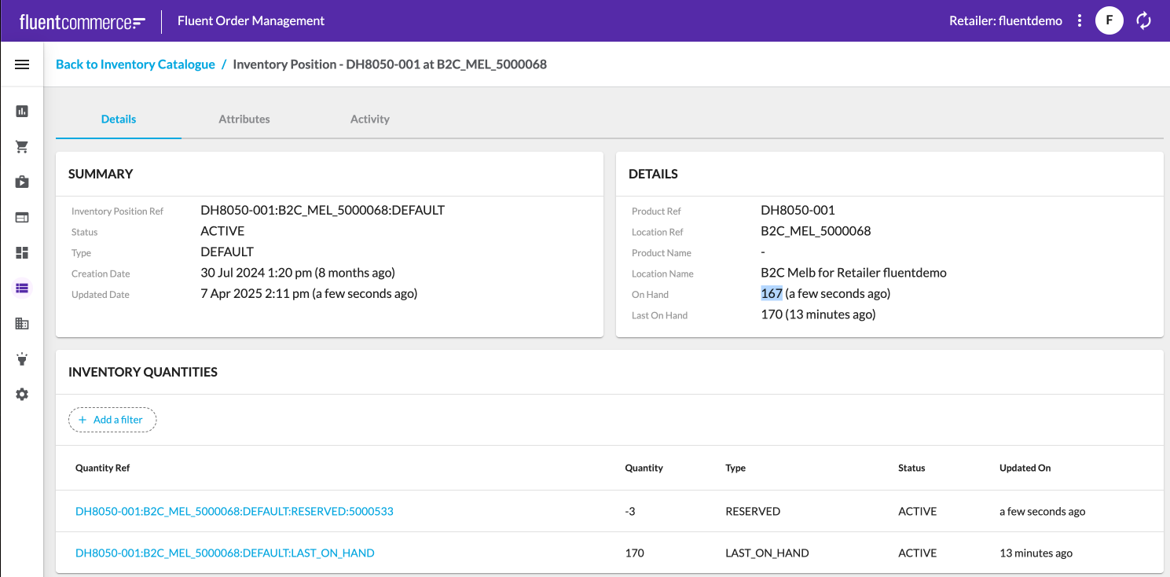Open the shopping cart orders icon
1170x577 pixels.
click(x=22, y=147)
